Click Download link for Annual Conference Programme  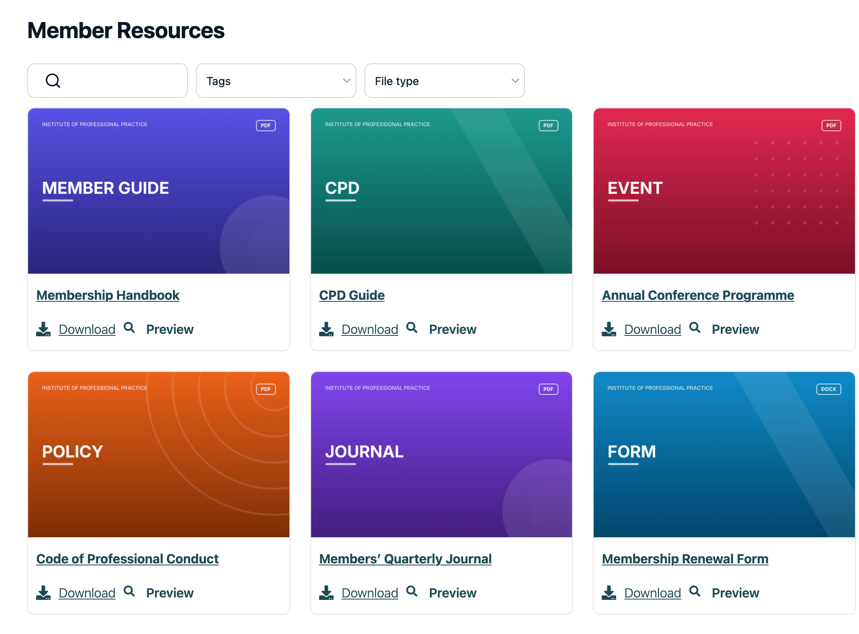coord(653,329)
